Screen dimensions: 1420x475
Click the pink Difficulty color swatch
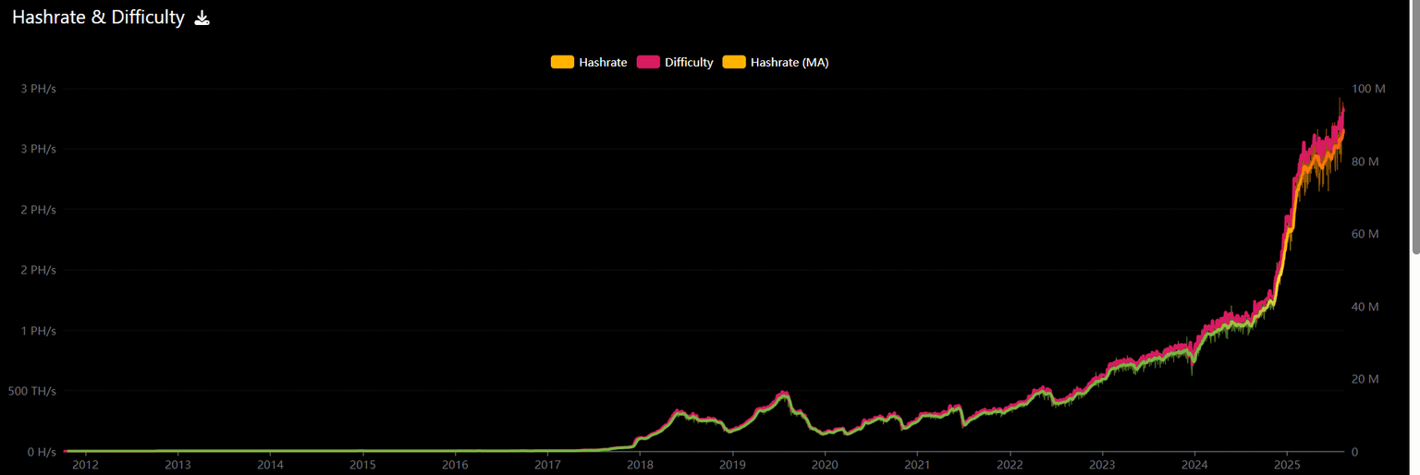[648, 62]
